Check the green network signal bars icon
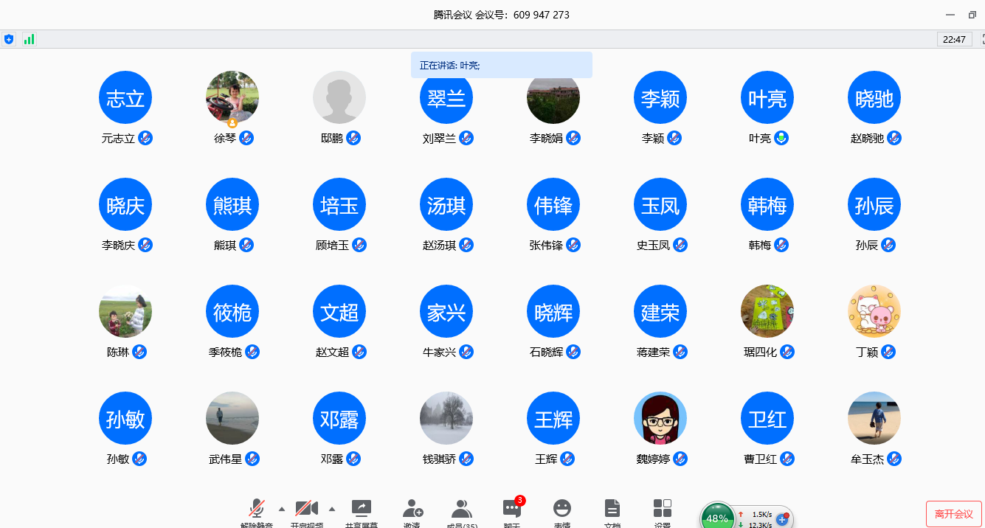 [29, 39]
